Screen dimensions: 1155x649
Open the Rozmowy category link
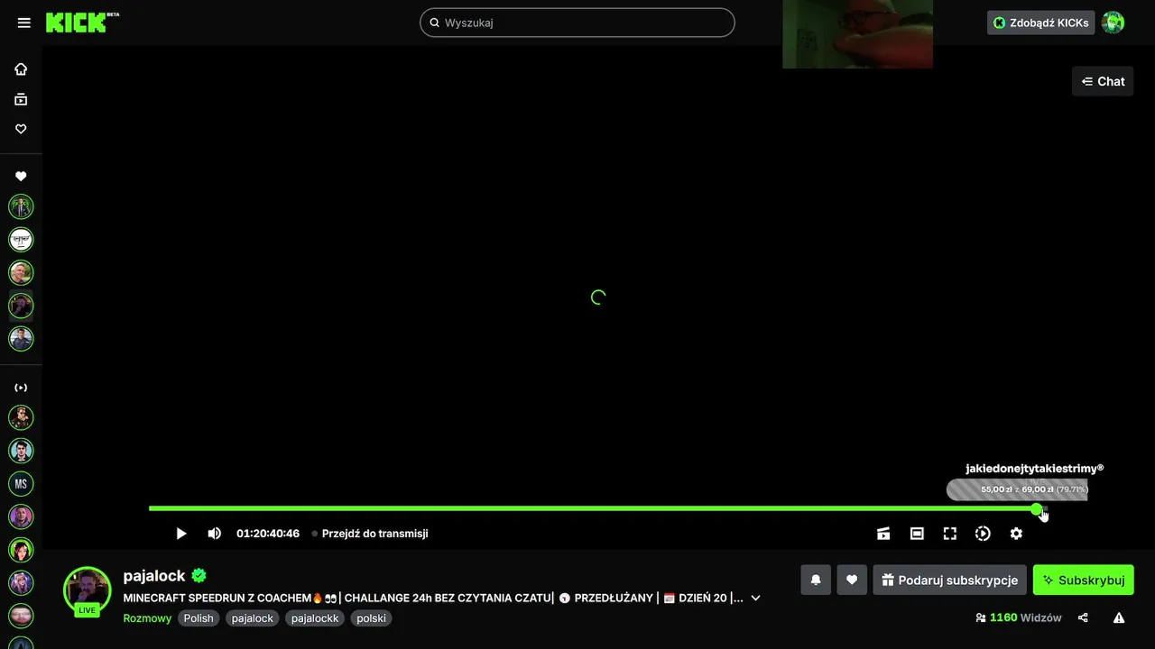point(147,618)
